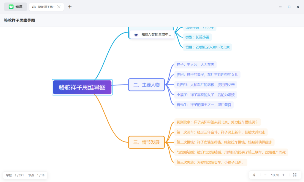Image resolution: width=304 pixels, height=182 pixels.
Task: Minimize the 知犀 window
Action: point(280,7)
